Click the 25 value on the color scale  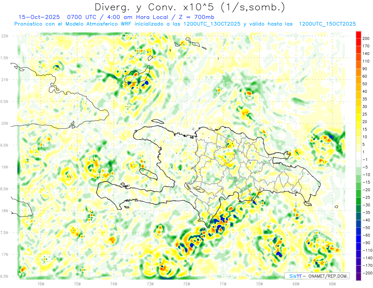coord(365,114)
